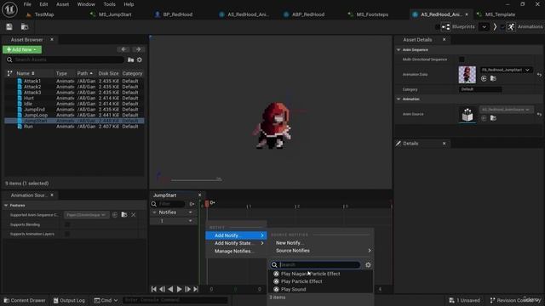Select Play Particle Effect notify

[301, 281]
